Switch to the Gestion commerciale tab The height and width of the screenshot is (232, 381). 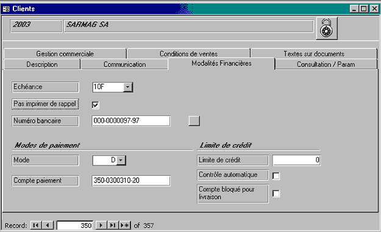[65, 54]
